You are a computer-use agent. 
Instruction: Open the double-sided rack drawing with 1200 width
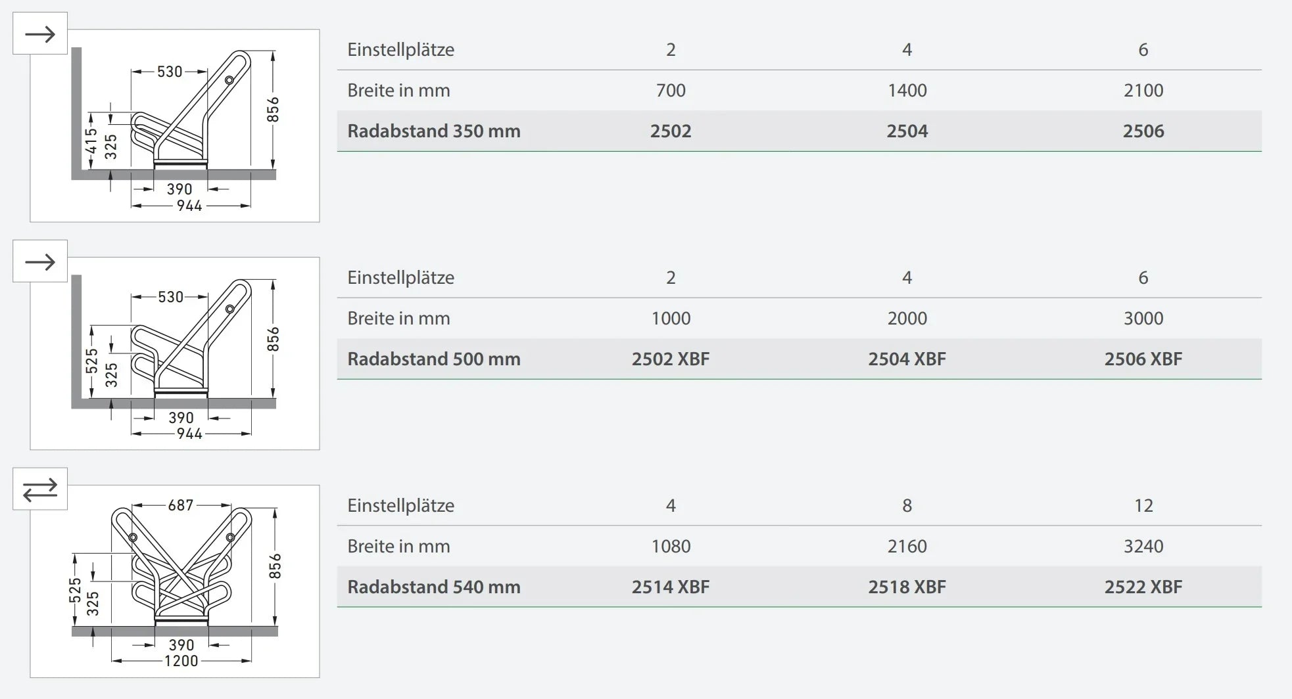tap(175, 581)
